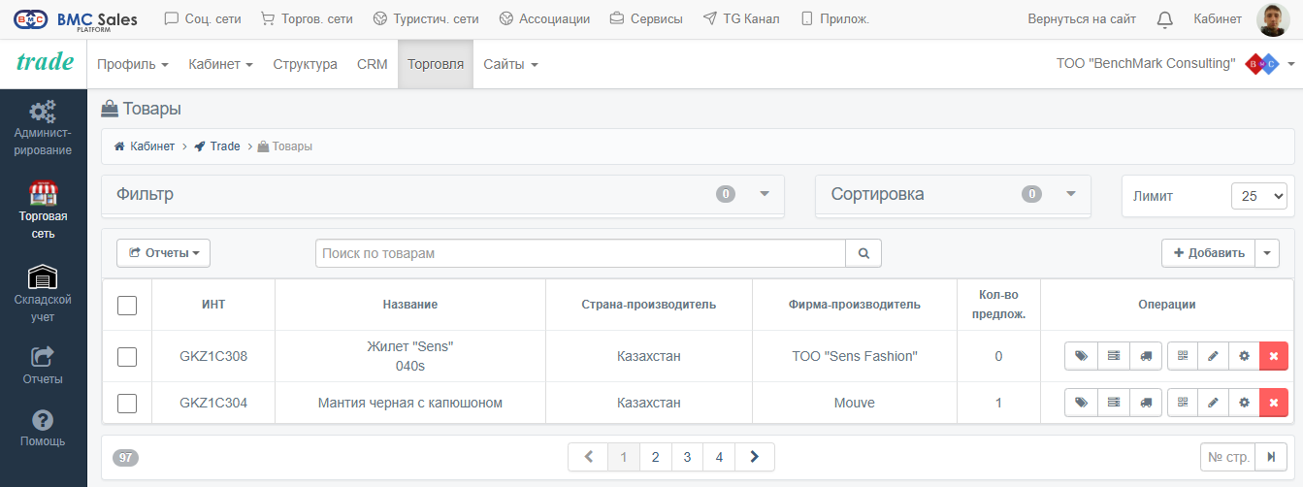Open the Лимит dropdown showing 25
The image size is (1303, 487).
1258,195
